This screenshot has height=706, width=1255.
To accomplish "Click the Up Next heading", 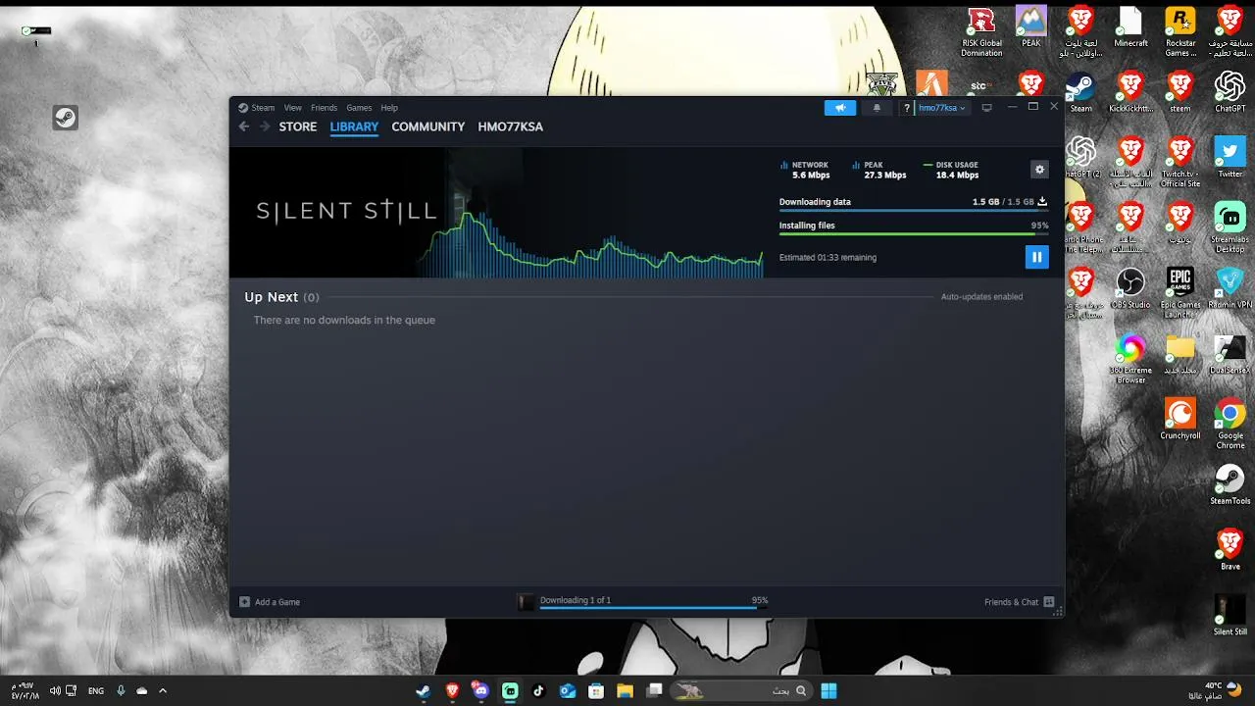I will [271, 297].
